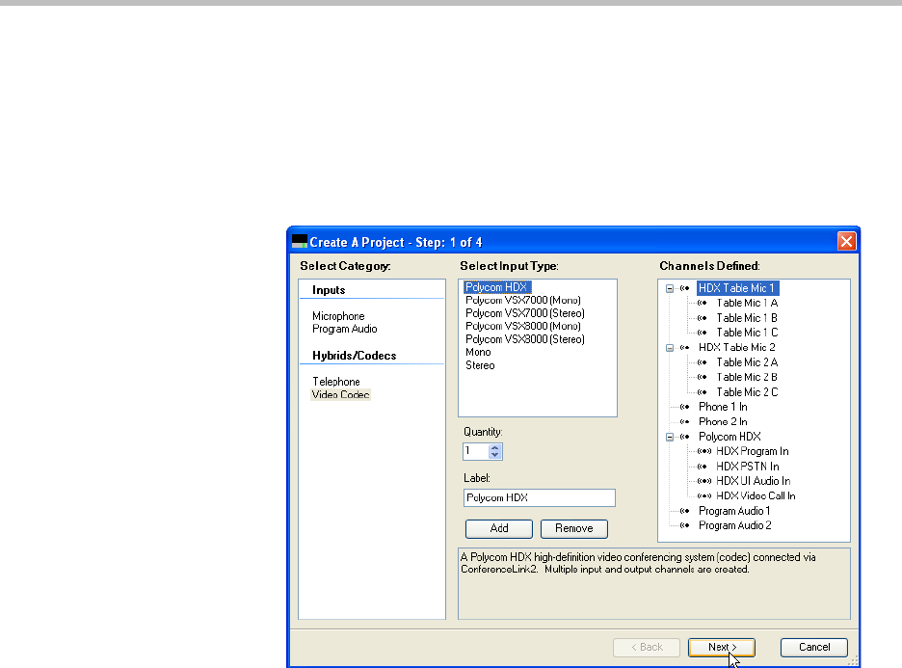Increase the Quantity spinner value
The height and width of the screenshot is (668, 902).
(495, 447)
